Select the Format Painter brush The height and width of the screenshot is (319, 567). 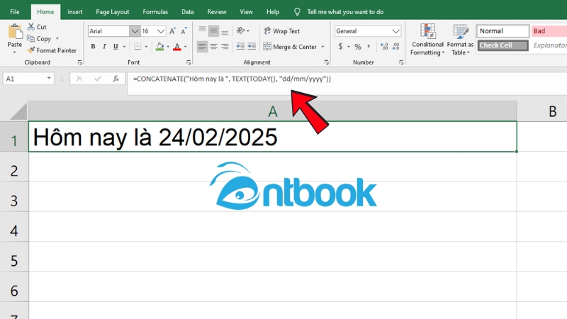point(31,50)
